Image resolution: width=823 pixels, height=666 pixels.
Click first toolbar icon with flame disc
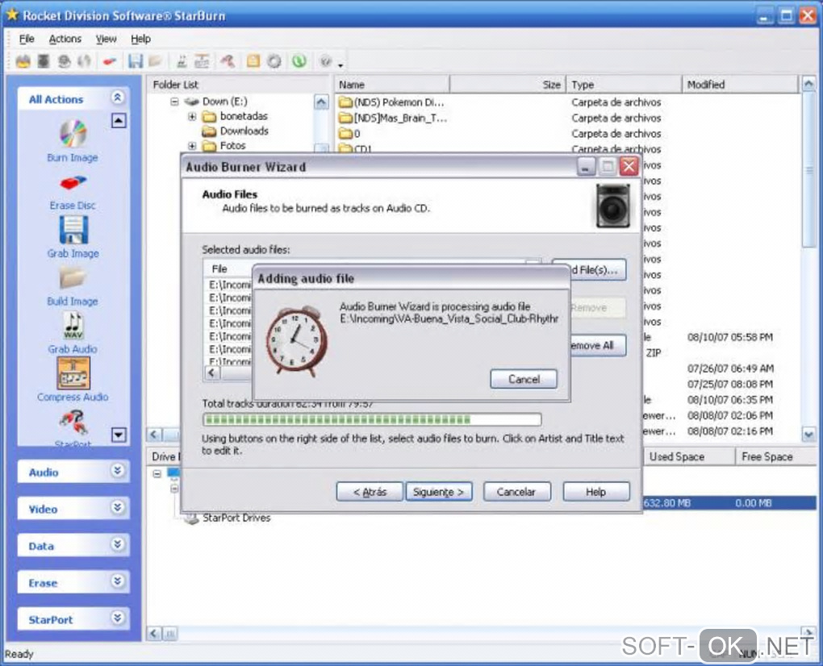(23, 61)
